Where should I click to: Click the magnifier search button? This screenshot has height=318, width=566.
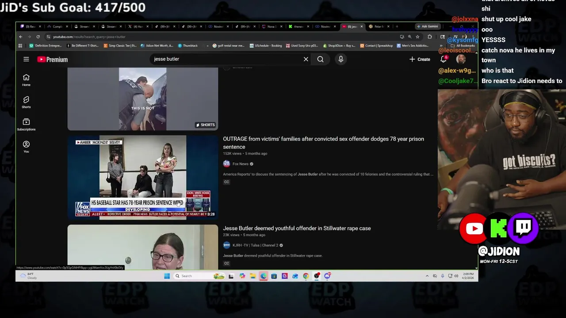click(x=320, y=59)
